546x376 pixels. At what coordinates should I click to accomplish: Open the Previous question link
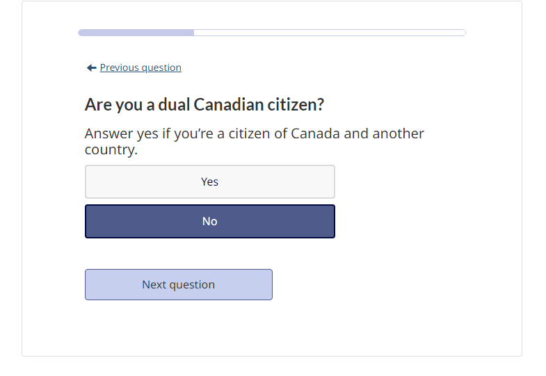coord(140,68)
